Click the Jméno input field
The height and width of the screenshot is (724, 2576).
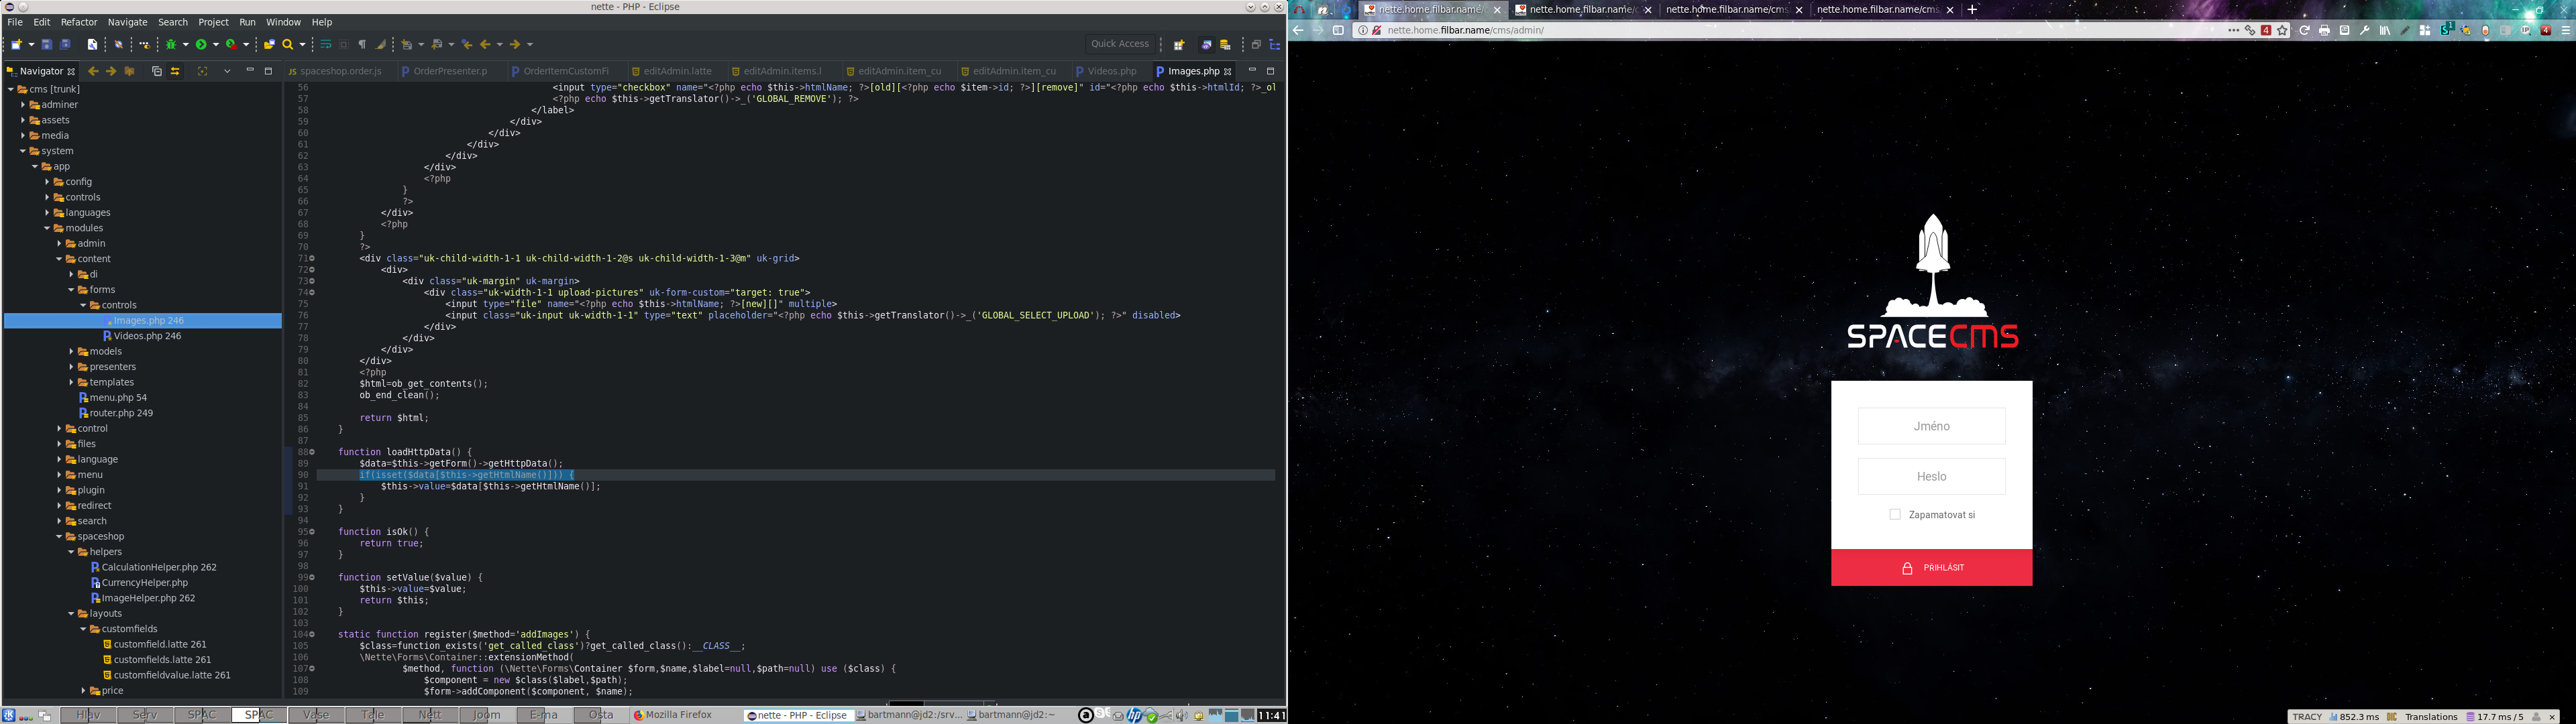[x=1931, y=426]
